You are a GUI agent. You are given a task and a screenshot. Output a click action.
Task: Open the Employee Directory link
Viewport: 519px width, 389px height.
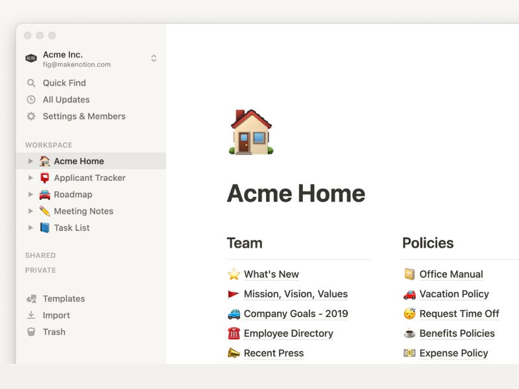pos(288,333)
